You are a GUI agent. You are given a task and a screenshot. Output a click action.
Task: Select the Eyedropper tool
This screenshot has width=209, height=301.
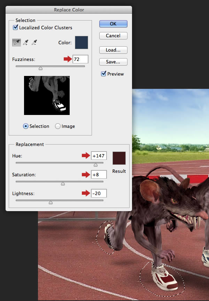click(16, 43)
